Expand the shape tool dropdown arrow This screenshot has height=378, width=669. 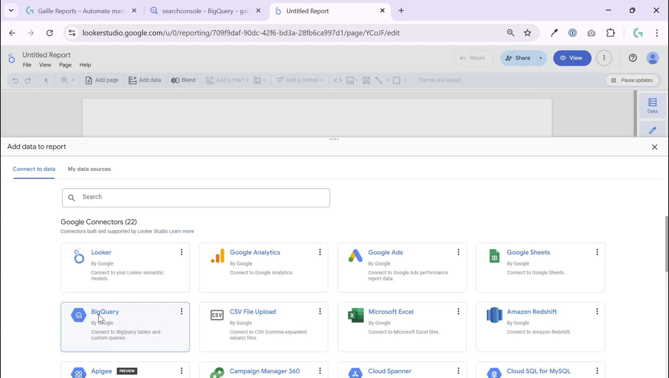405,80
